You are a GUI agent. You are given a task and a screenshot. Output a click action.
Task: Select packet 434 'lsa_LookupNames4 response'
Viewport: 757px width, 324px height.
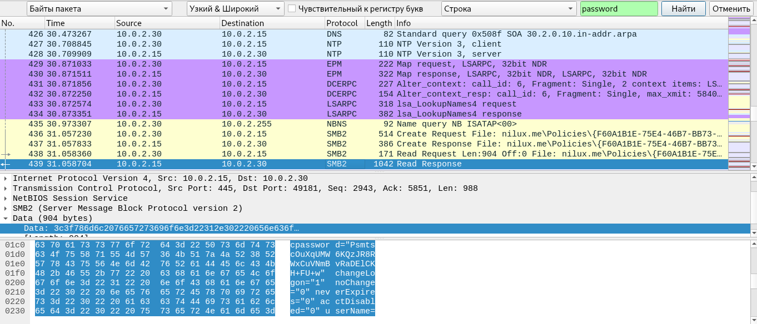pyautogui.click(x=364, y=114)
